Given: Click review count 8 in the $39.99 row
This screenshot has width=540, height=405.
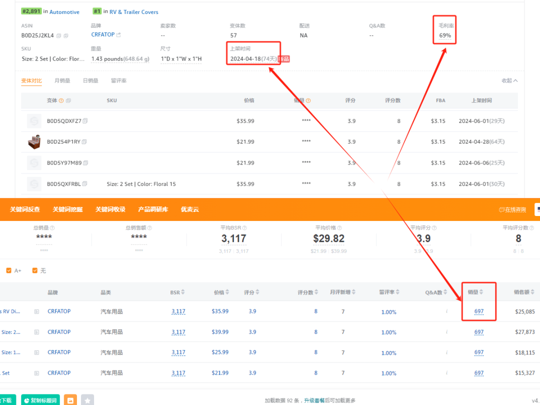Looking at the screenshot, I should (x=316, y=332).
